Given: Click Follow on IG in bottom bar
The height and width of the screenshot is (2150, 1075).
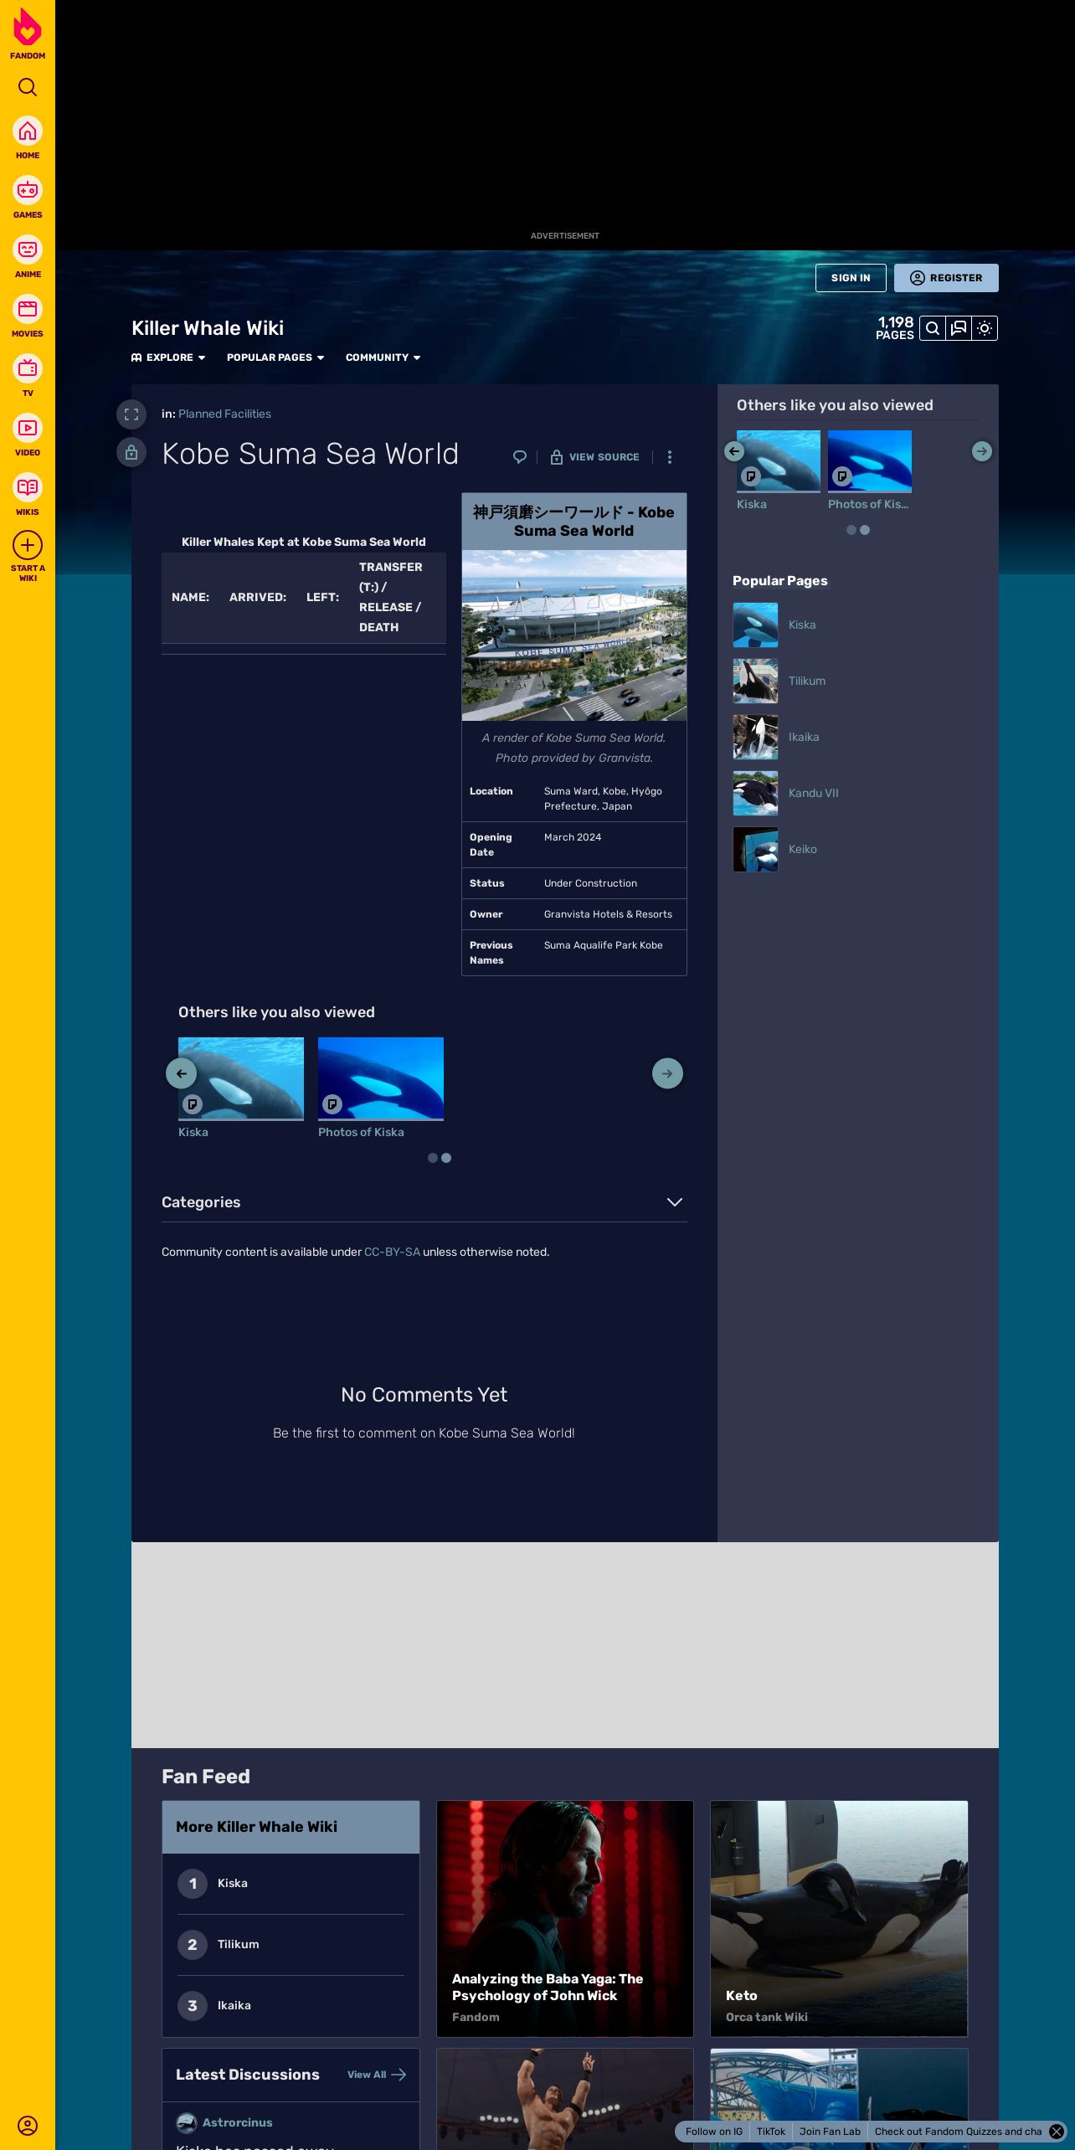Looking at the screenshot, I should tap(714, 2132).
